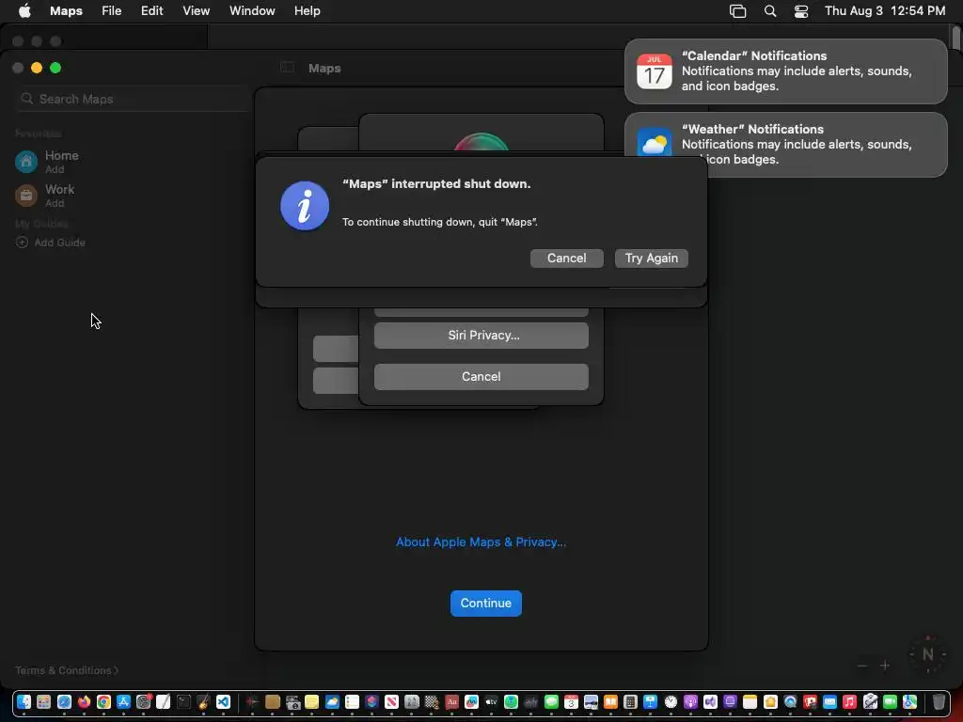Open the Weather notifications banner
963x722 pixels.
785,144
